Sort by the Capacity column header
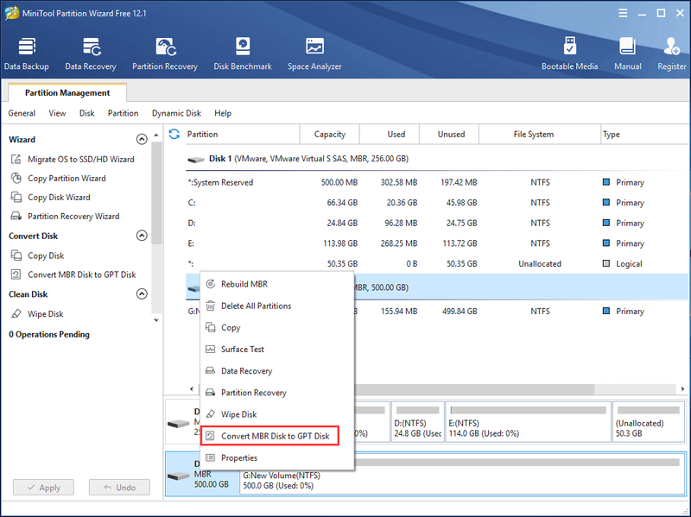The width and height of the screenshot is (691, 517). tap(330, 135)
